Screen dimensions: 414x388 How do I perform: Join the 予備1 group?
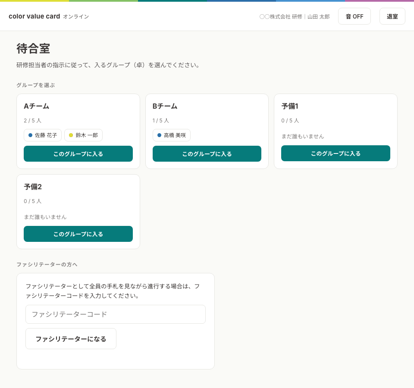(336, 153)
